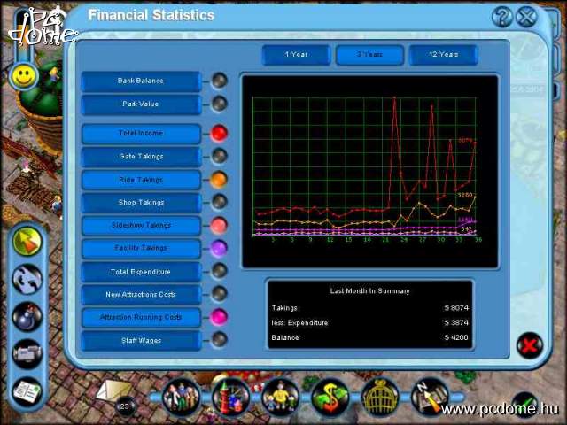The image size is (567, 425).
Task: Select the arrow cursor tool in sidebar
Action: click(28, 241)
